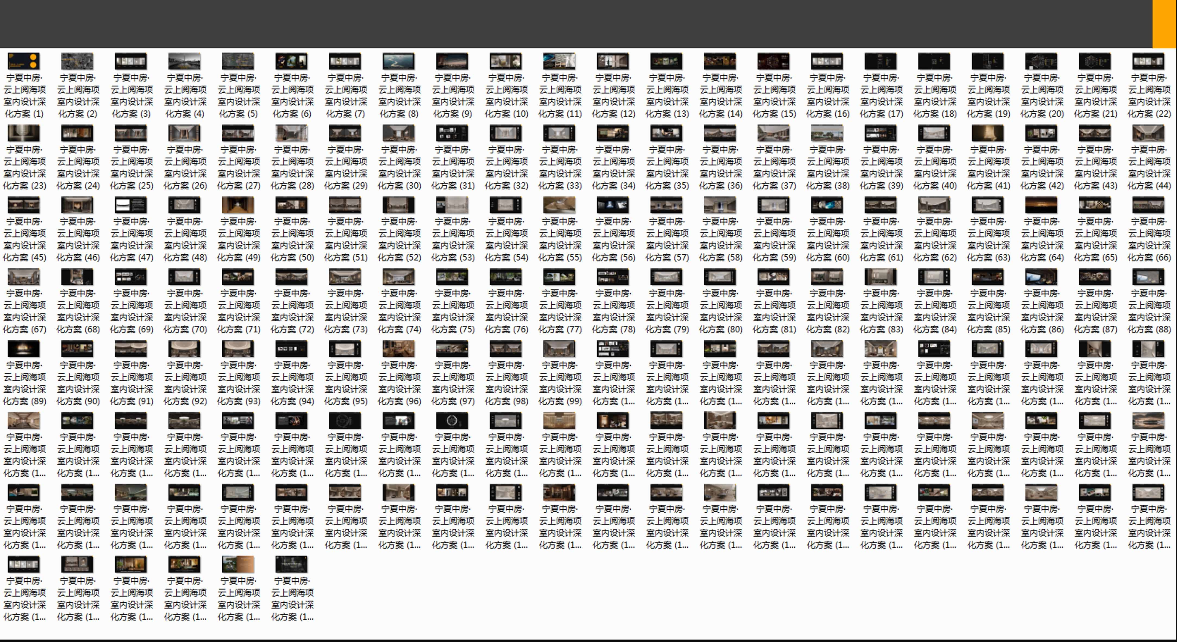Viewport: 1177px width, 642px height.
Task: Select the file thumbnail numbered (96)
Action: point(398,349)
